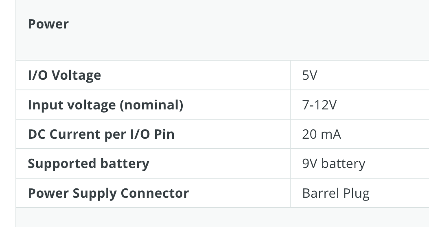This screenshot has height=227, width=429.
Task: Select the Supported battery row label
Action: [89, 164]
